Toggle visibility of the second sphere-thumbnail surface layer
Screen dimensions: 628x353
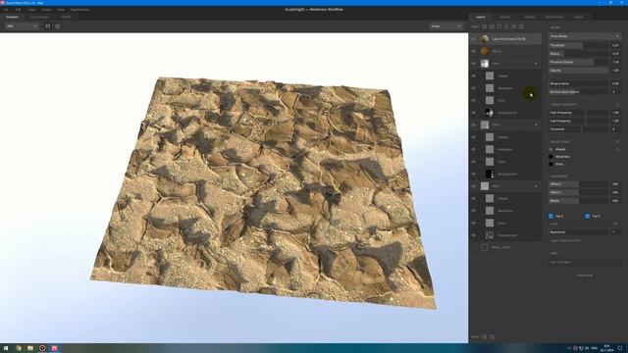click(x=473, y=51)
